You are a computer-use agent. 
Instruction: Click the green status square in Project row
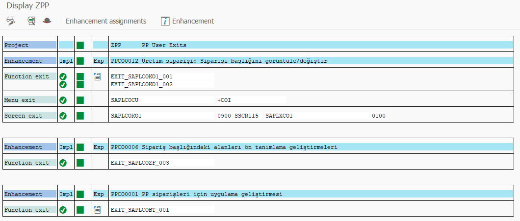(x=80, y=45)
